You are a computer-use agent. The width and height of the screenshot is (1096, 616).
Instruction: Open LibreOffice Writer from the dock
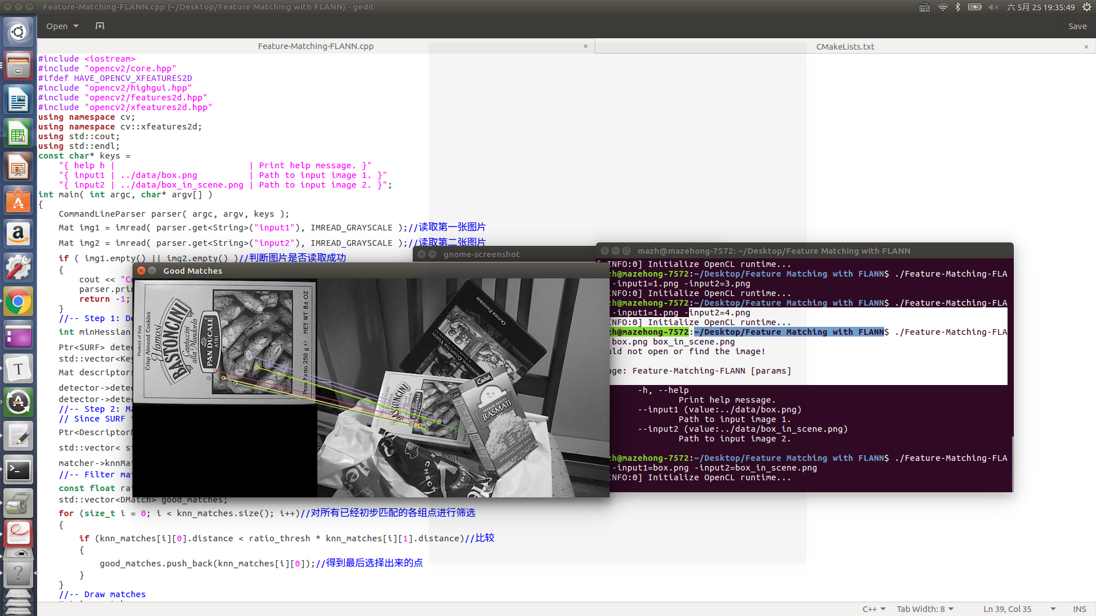coord(18,99)
